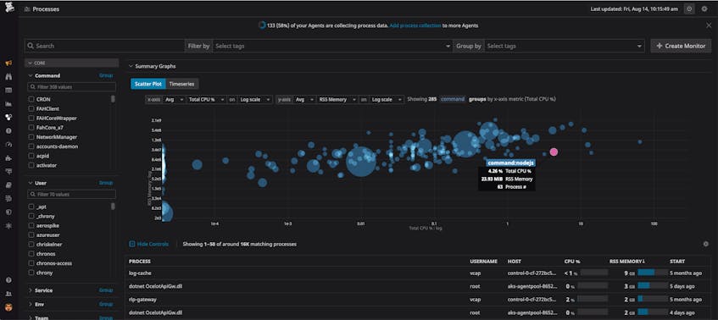The width and height of the screenshot is (718, 320).
Task: Collapse the CORE facet group
Action: 71,63
